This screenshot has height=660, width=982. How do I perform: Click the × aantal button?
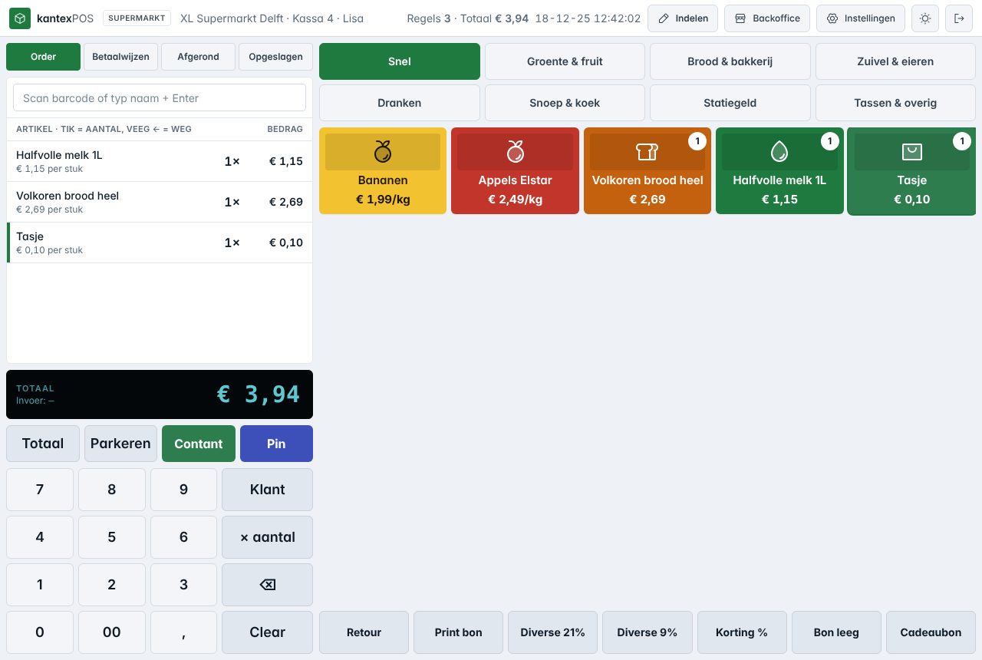coord(267,537)
